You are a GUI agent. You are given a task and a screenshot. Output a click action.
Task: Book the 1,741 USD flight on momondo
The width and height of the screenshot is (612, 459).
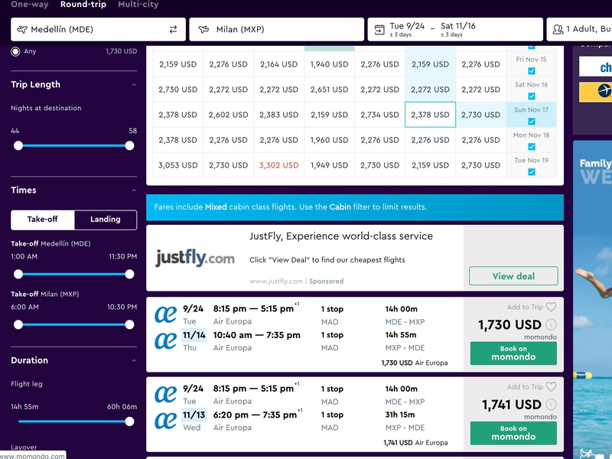[x=513, y=433]
